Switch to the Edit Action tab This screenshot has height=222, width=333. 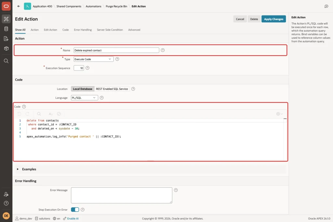[x=50, y=30]
